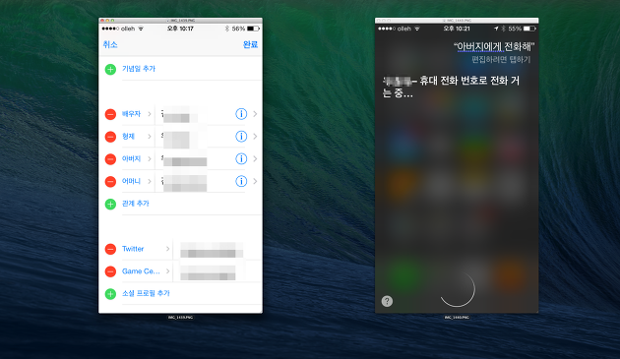The image size is (620, 359).
Task: Edit the Twitter account field
Action: 212,250
